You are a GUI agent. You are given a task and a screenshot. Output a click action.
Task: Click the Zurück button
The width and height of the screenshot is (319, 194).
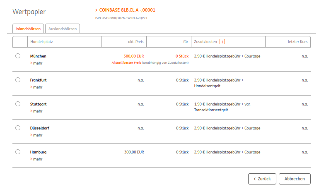coord(262,179)
